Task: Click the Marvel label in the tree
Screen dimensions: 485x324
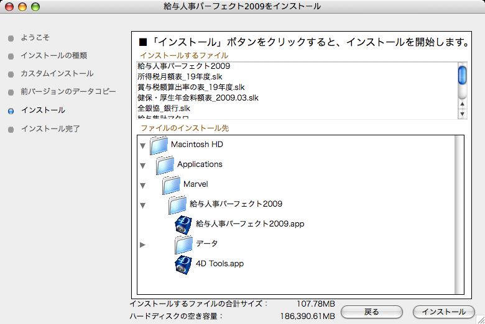Action: 195,184
